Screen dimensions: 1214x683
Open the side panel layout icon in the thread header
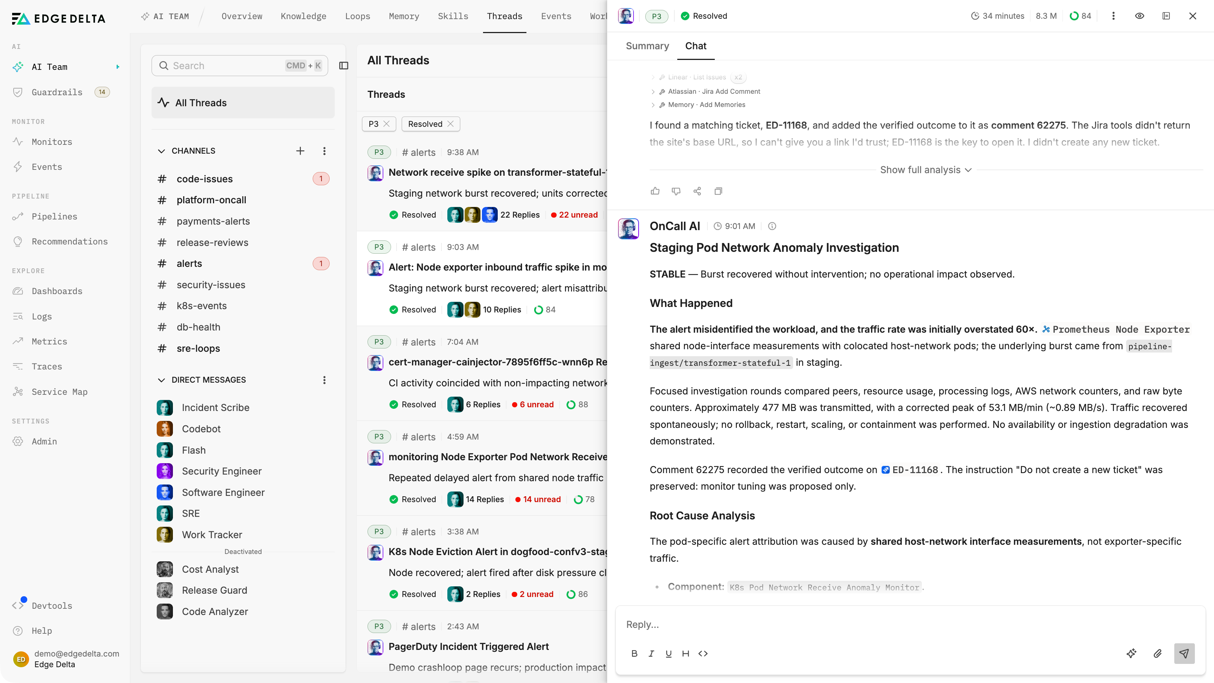(1166, 15)
